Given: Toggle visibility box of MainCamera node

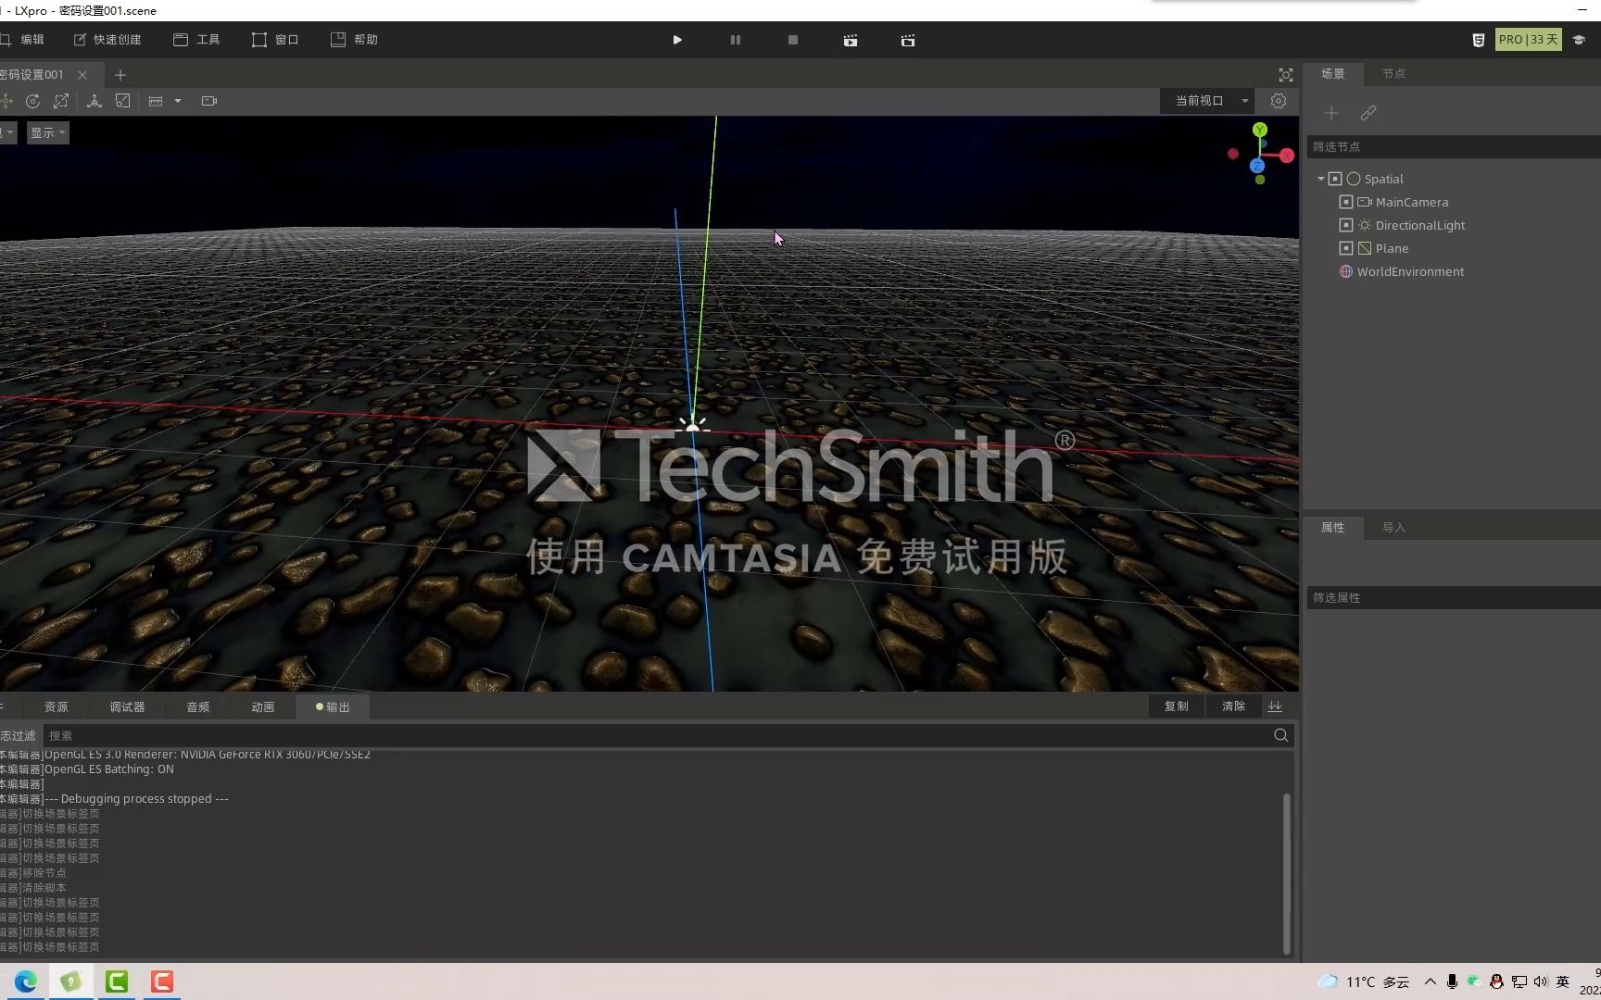Looking at the screenshot, I should [1346, 202].
